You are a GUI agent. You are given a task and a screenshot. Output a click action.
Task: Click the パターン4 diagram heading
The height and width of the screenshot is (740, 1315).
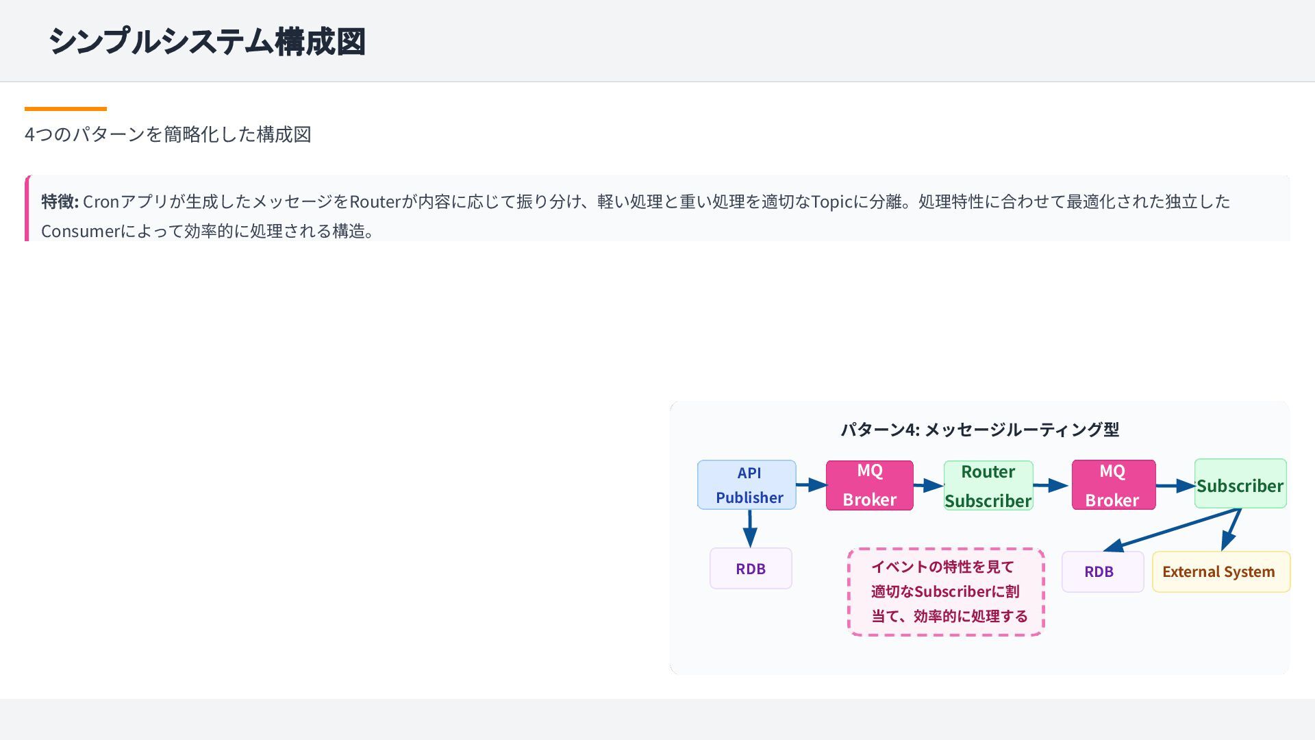[x=979, y=430]
